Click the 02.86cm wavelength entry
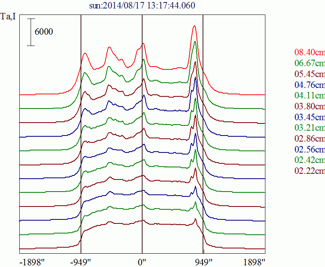Viewport: 325px width, 267px height. pos(309,139)
